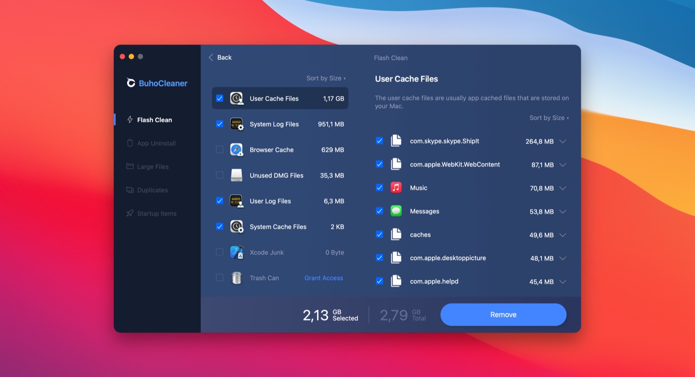Go back using the Back button

pos(220,57)
